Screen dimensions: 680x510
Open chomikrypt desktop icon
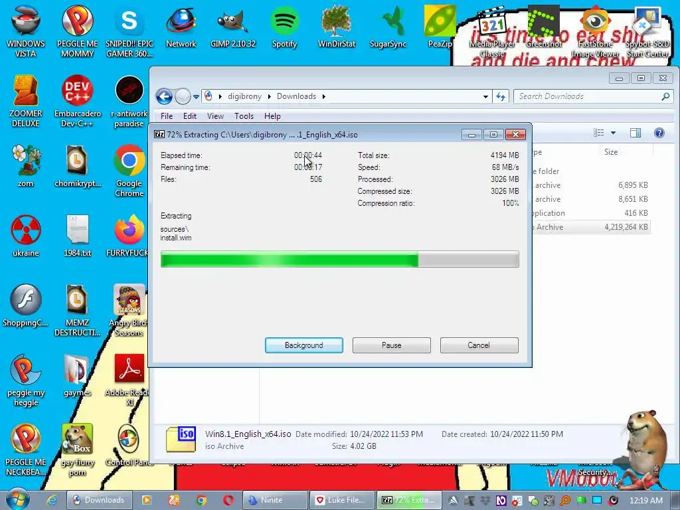point(77,165)
